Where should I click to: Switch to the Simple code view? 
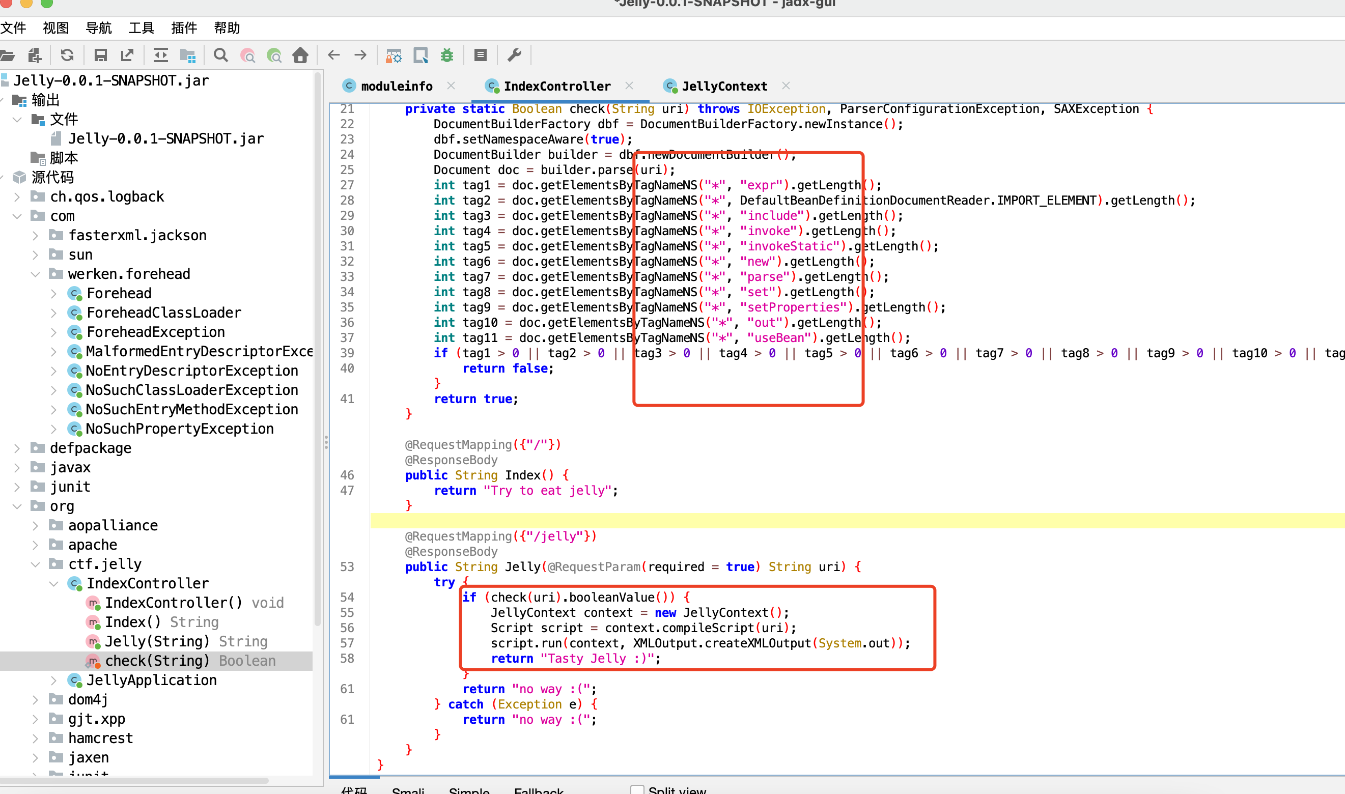pos(469,790)
